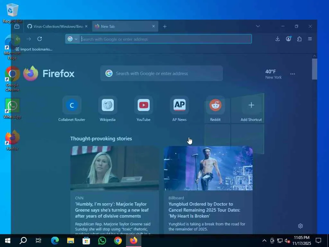Open the search engine dropdown in address bar

[x=73, y=39]
